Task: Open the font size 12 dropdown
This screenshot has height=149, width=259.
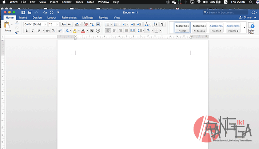Action: [x=53, y=24]
